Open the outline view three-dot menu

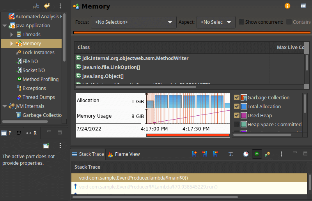click(x=60, y=6)
